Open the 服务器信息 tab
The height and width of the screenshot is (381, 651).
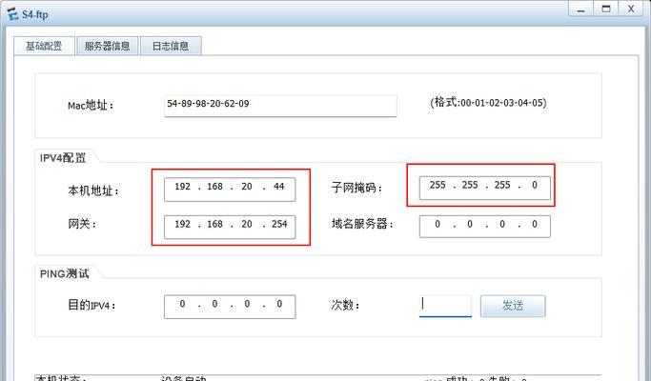point(107,46)
